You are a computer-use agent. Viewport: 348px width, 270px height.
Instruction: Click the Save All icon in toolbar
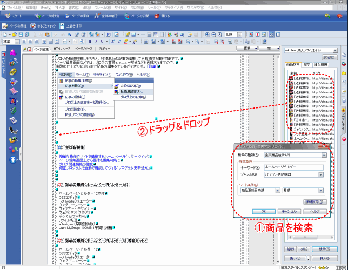(x=27, y=35)
